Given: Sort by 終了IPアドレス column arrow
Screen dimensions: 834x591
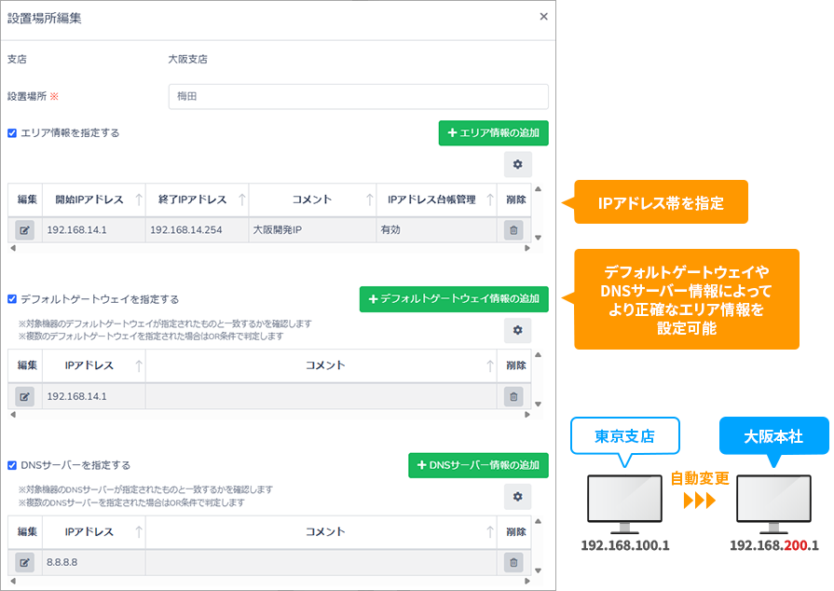Looking at the screenshot, I should coord(242,199).
